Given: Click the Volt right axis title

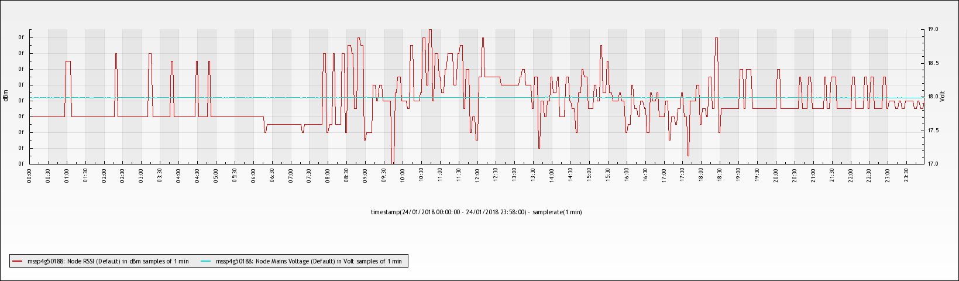Looking at the screenshot, I should 942,96.
